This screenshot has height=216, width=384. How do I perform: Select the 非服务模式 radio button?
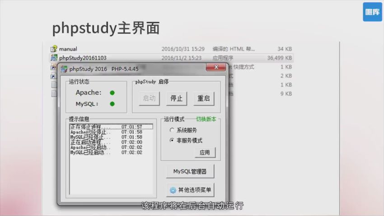(172, 141)
